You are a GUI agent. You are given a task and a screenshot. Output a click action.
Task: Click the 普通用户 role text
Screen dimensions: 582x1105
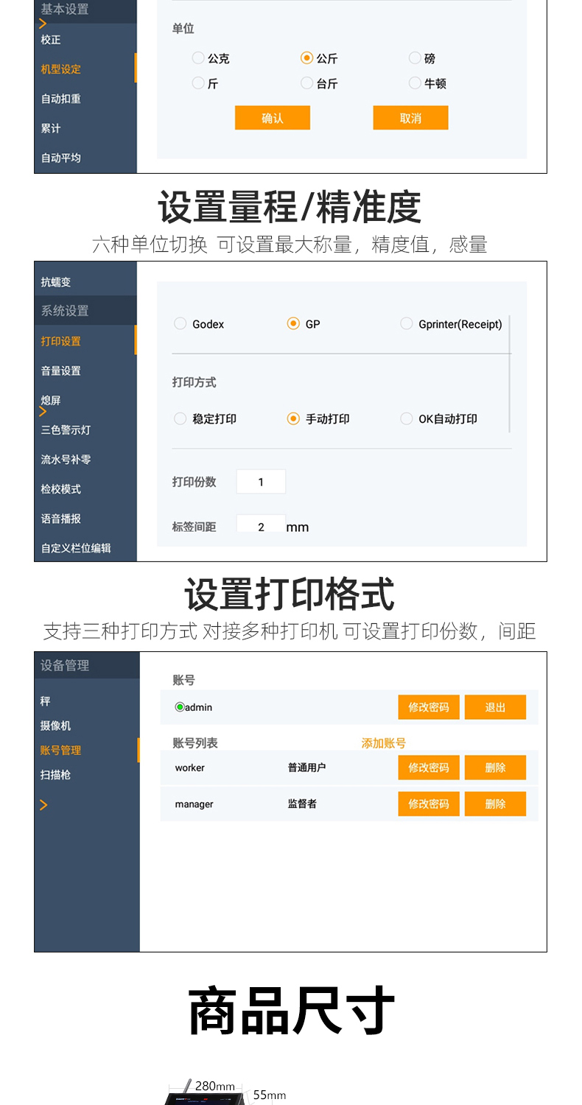pos(307,768)
